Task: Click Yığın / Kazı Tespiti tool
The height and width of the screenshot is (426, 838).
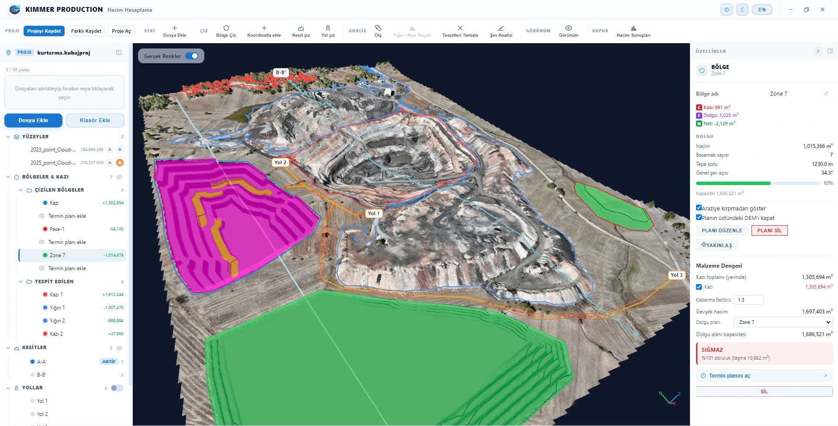Action: pyautogui.click(x=412, y=31)
